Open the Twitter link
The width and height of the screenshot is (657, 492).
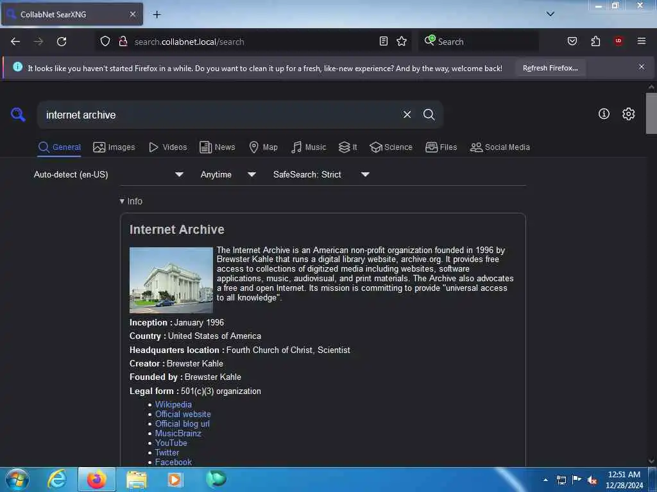coord(167,452)
